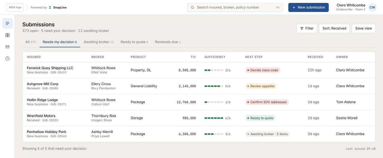Open the Filter options

[307, 28]
